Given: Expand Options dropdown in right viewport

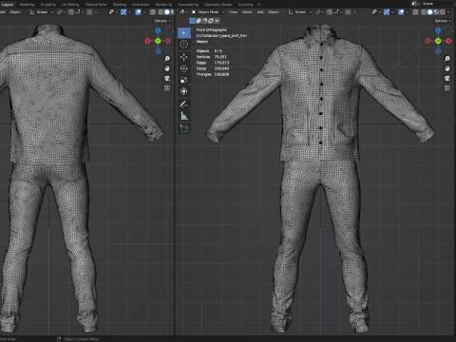Looking at the screenshot, I should point(442,21).
